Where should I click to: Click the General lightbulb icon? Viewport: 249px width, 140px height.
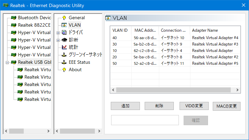click(x=64, y=18)
